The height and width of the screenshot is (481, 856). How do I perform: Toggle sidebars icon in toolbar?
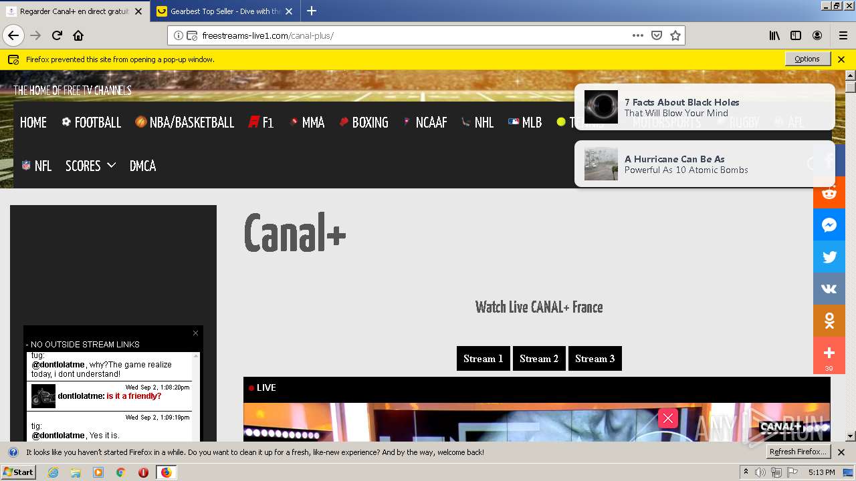(x=796, y=35)
